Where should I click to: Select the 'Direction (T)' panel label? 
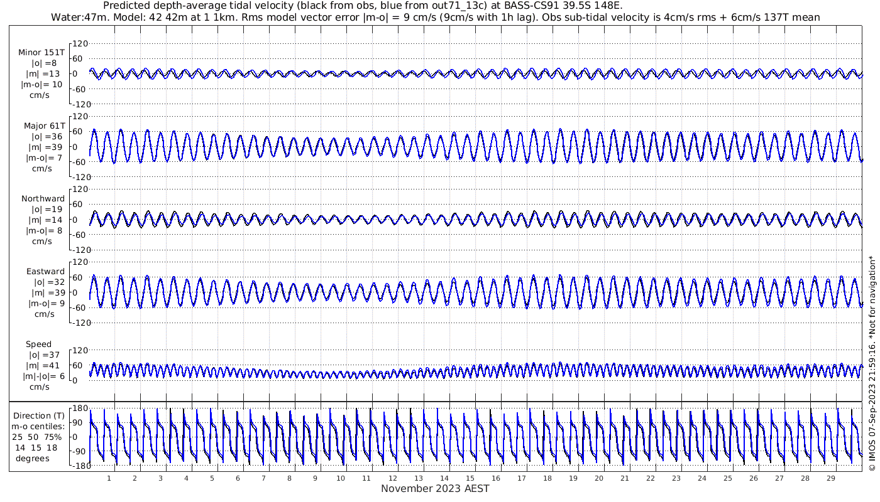tap(39, 415)
